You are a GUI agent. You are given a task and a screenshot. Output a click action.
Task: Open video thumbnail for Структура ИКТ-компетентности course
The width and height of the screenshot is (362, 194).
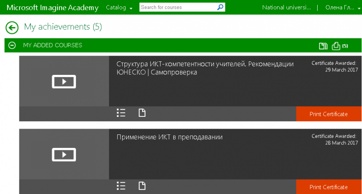coord(64,82)
